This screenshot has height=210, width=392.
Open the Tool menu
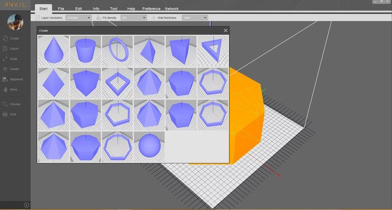(x=114, y=8)
